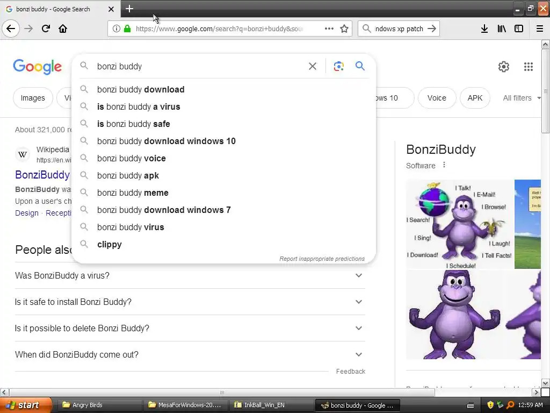Close the bonzi buddy Google Search tab
This screenshot has width=550, height=413.
point(111,9)
